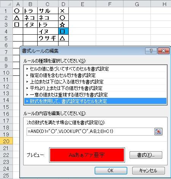Select rule type 指定の値を含むセルだけを書式設定
The height and width of the screenshot is (179, 171).
(x=95, y=75)
